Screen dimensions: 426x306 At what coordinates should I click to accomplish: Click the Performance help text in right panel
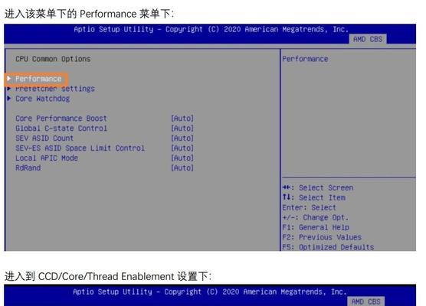coord(305,59)
